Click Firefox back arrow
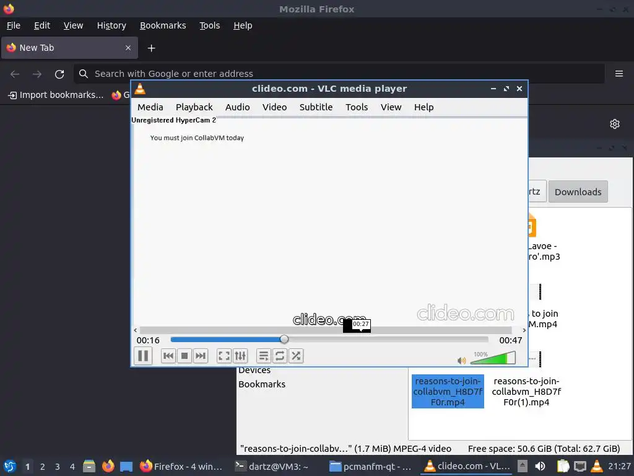This screenshot has height=476, width=634. pyautogui.click(x=15, y=74)
